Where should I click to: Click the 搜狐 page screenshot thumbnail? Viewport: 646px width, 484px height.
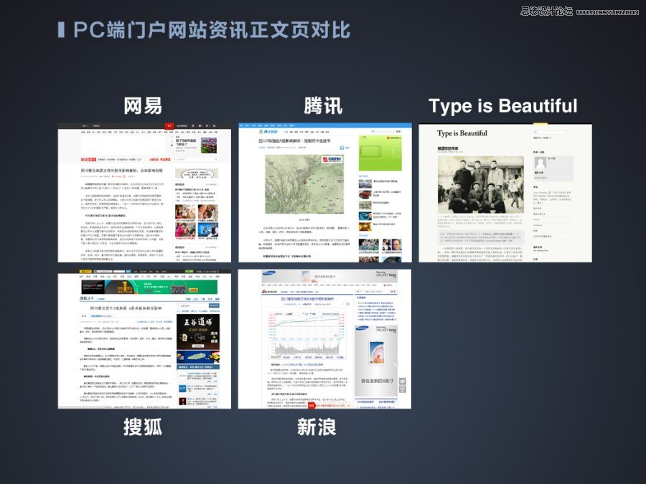click(x=144, y=339)
